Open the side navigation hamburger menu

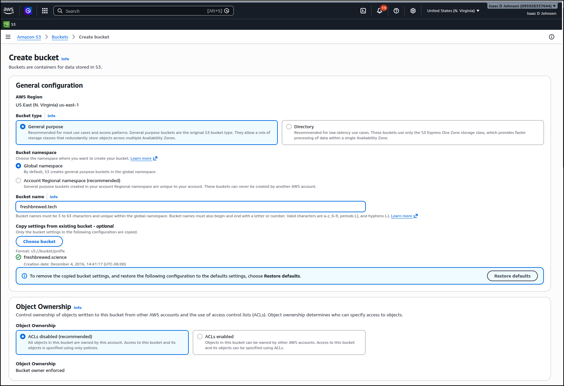8,37
